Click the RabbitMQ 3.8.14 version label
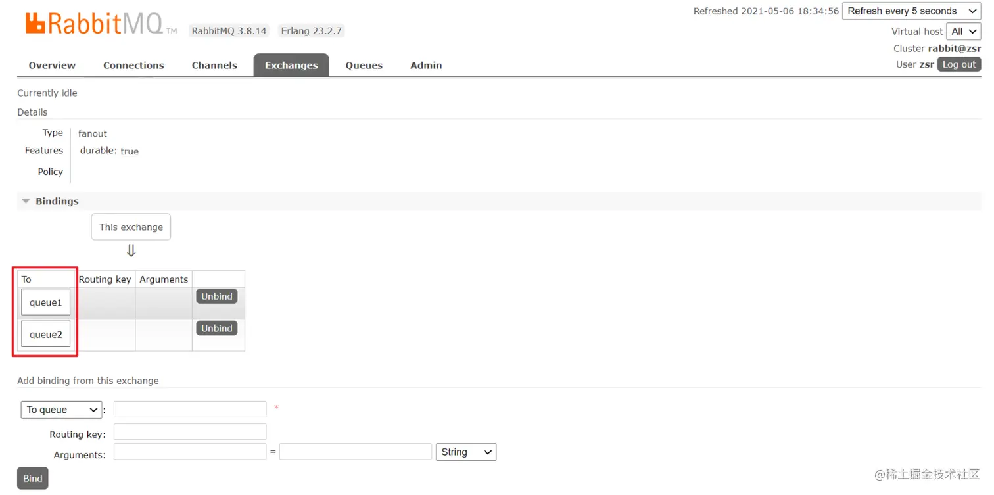994x495 pixels. pos(229,31)
